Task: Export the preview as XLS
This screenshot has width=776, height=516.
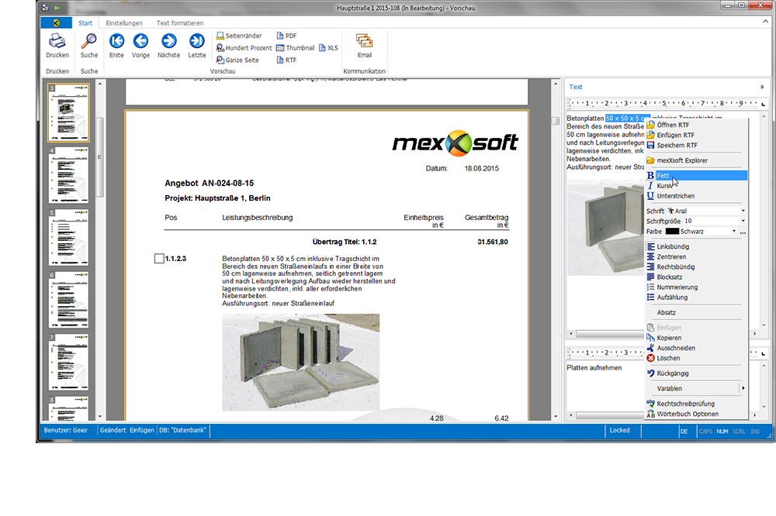Action: [x=328, y=48]
